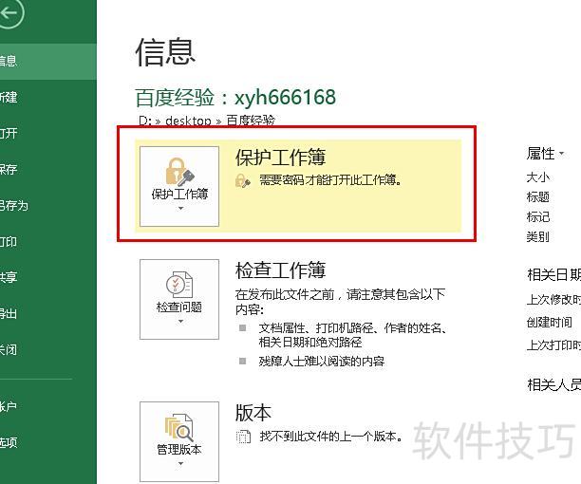Click the file path D: desktop 百度经验
Image resolution: width=581 pixels, height=484 pixels.
[207, 121]
